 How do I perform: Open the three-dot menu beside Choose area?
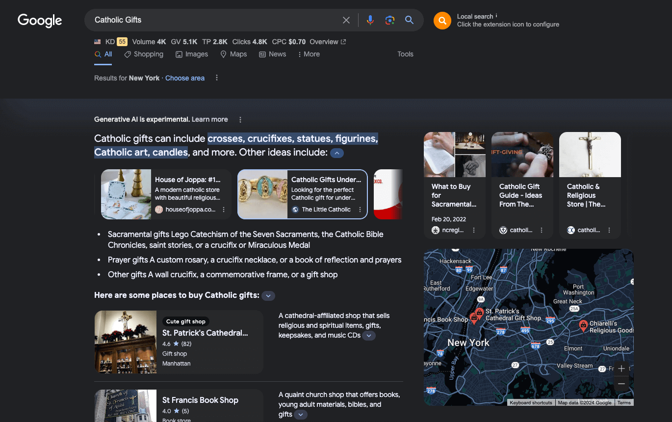(x=217, y=78)
